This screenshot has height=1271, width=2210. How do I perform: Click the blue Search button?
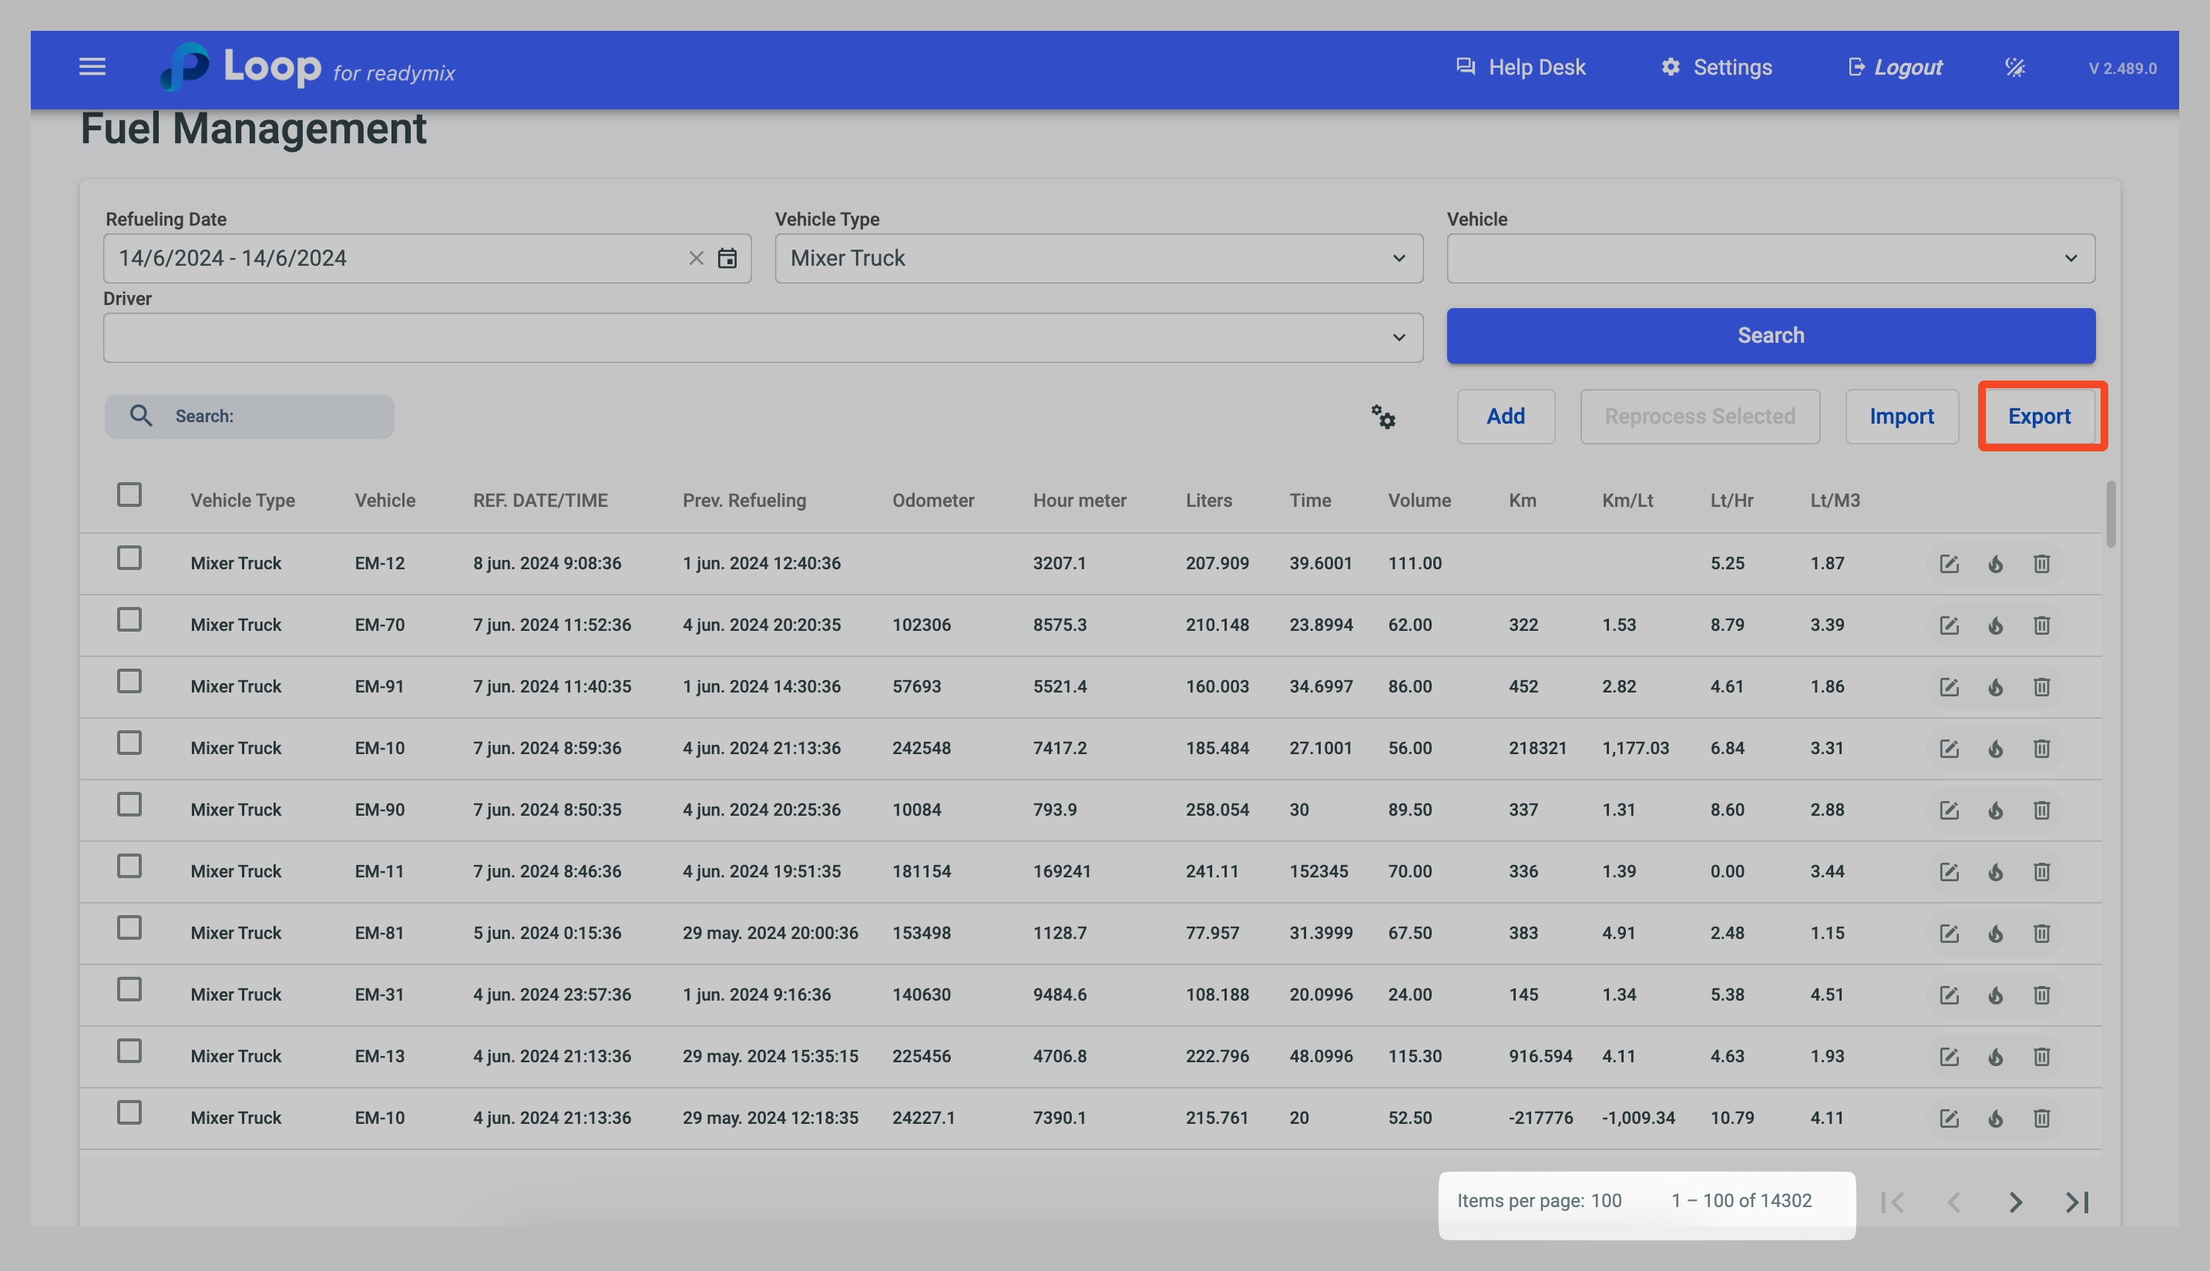(1770, 335)
